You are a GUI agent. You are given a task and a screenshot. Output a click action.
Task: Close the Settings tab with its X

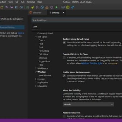pyautogui.click(x=63, y=13)
